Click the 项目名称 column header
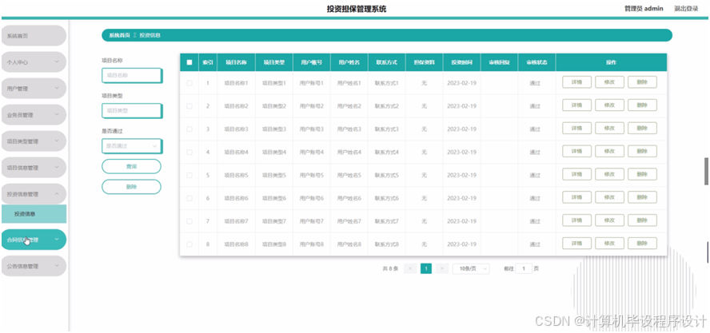Viewport: 710px width, 333px height. [237, 62]
